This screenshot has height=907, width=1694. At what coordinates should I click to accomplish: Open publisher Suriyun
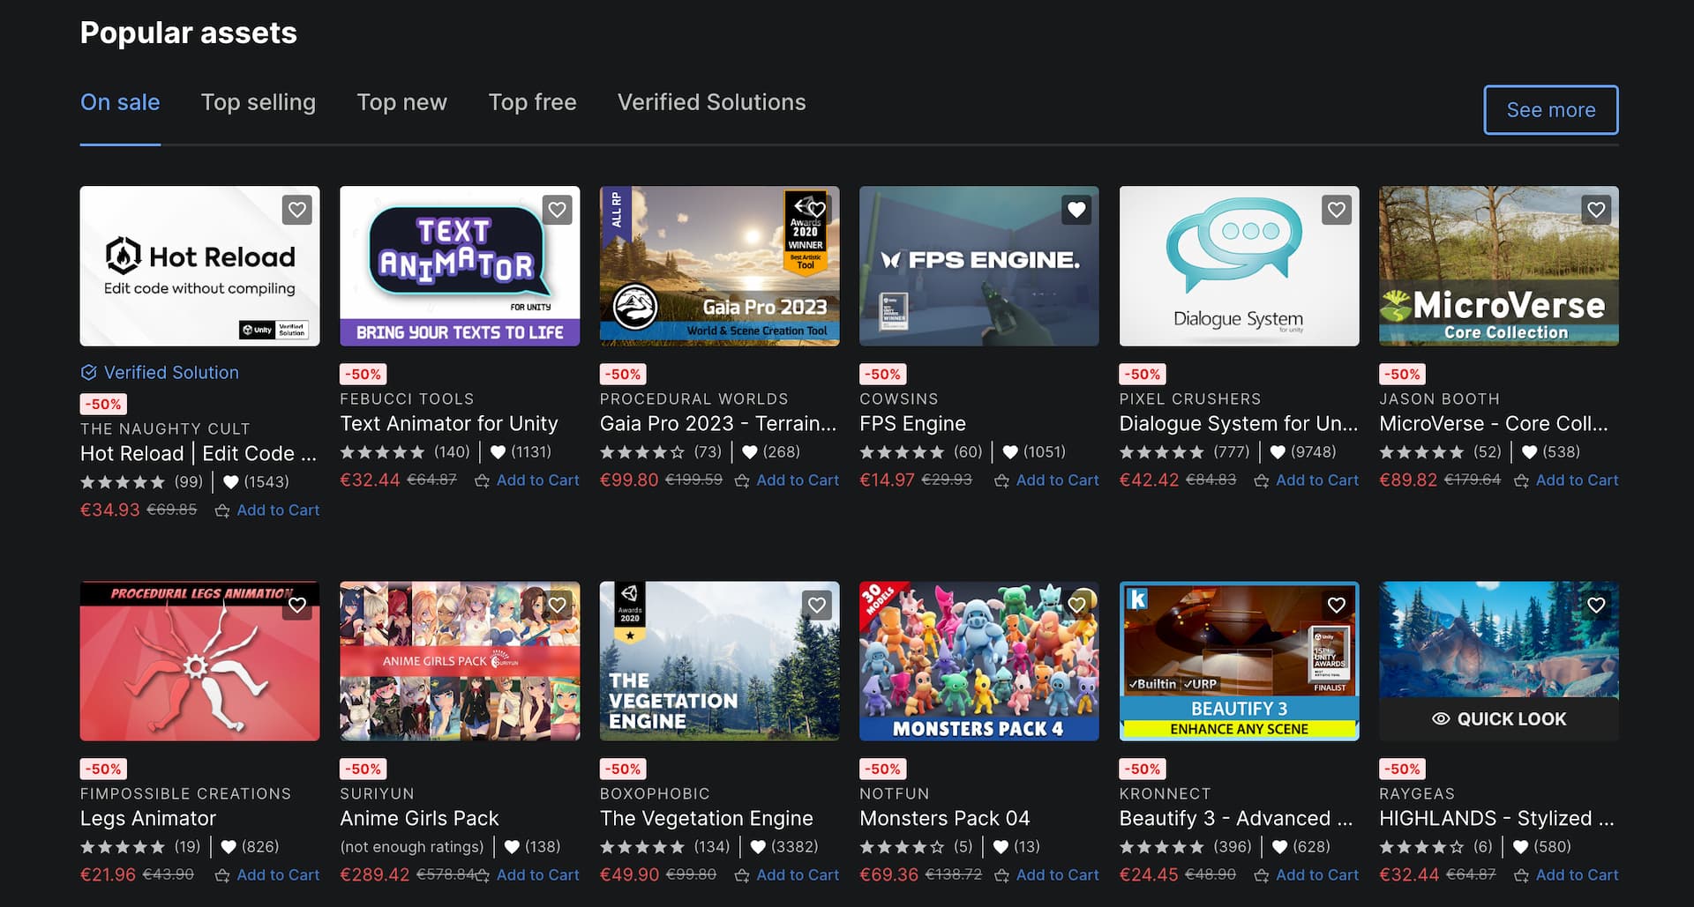[377, 794]
